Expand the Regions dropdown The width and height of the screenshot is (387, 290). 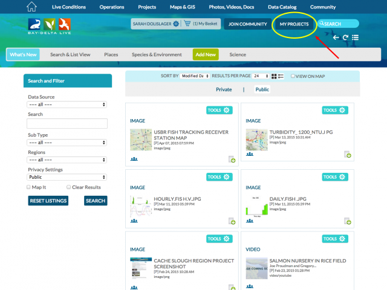pyautogui.click(x=67, y=159)
